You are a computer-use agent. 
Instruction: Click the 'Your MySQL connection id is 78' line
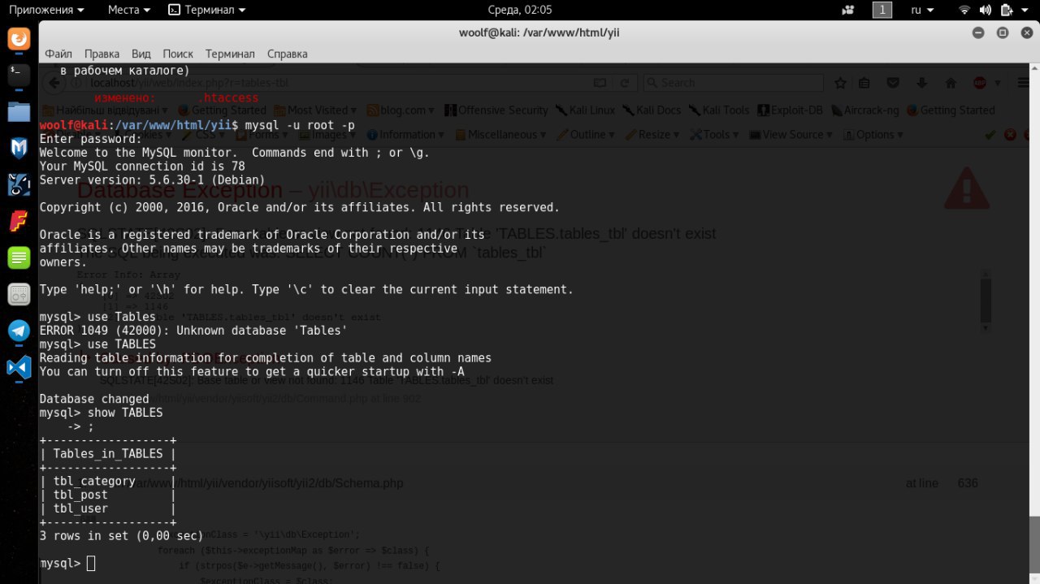(x=142, y=166)
